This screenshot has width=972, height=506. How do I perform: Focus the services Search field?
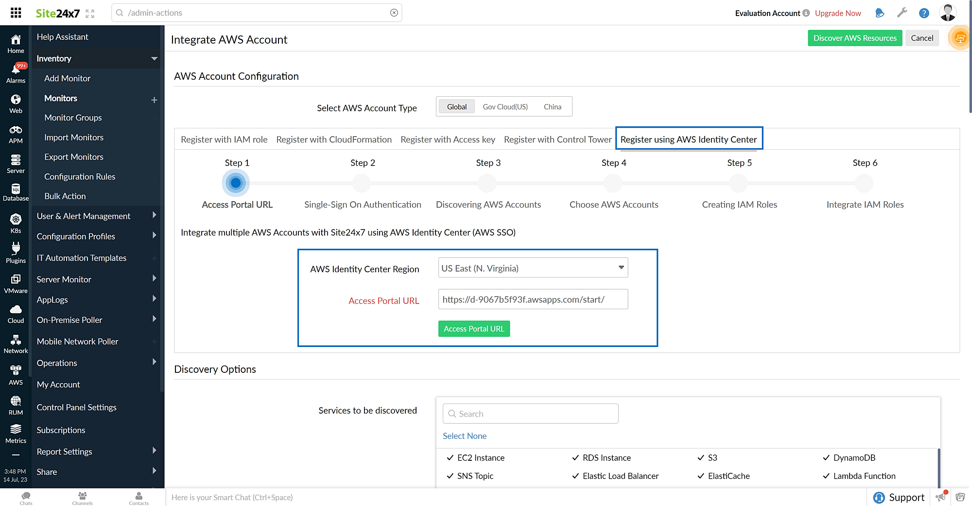point(530,414)
